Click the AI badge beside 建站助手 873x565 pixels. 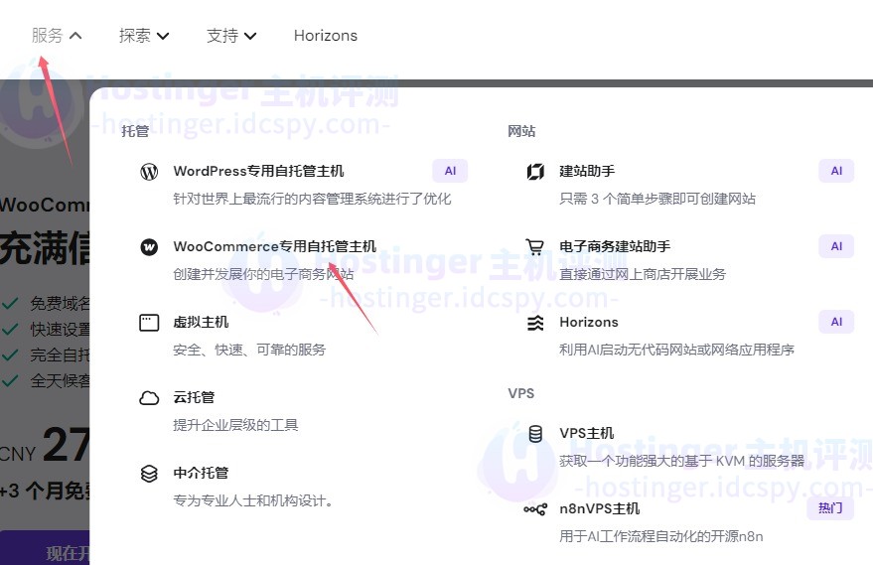click(835, 171)
